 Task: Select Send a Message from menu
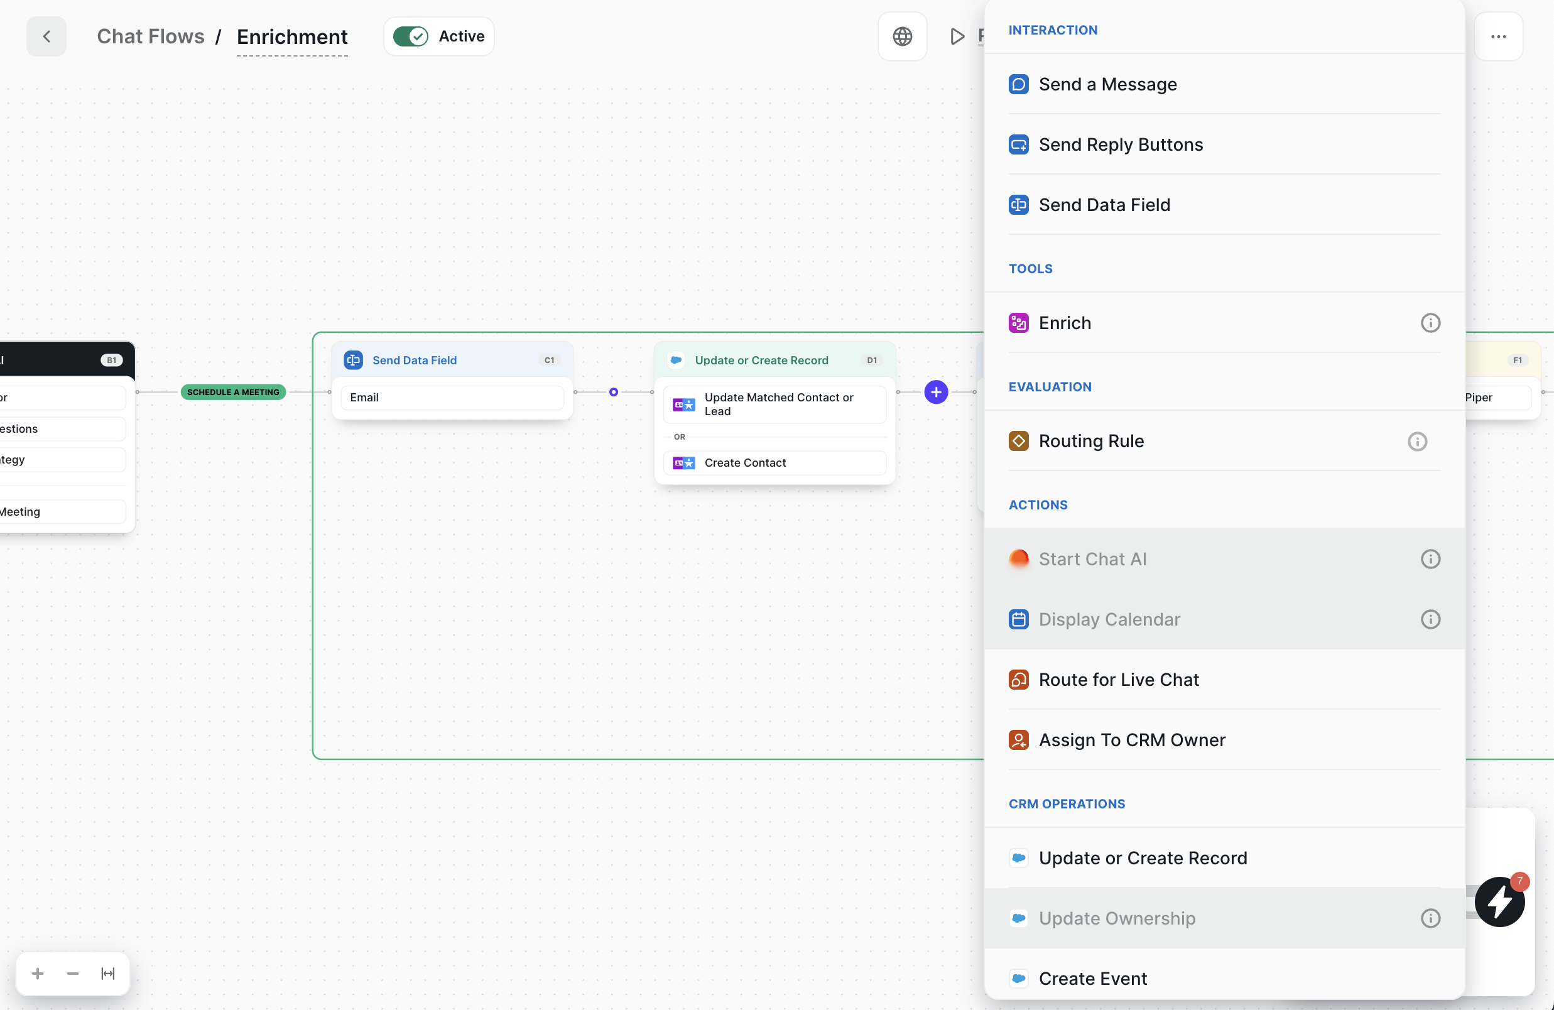1107,84
